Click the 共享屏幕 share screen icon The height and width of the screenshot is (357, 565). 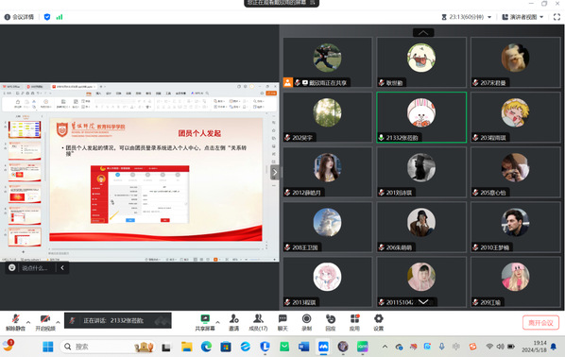click(x=205, y=322)
